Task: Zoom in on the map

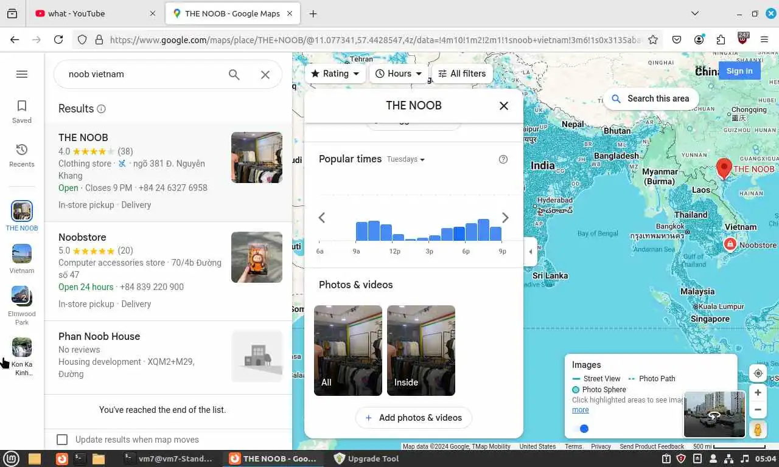Action: pos(758,393)
